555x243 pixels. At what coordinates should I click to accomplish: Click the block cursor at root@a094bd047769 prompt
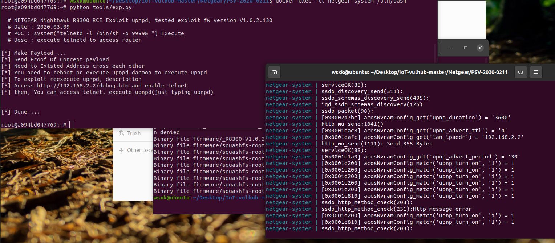coord(71,125)
